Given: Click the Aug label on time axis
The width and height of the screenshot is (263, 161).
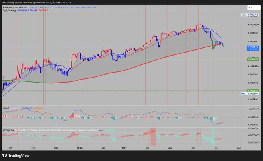Looking at the screenshot, I should coord(239,148).
